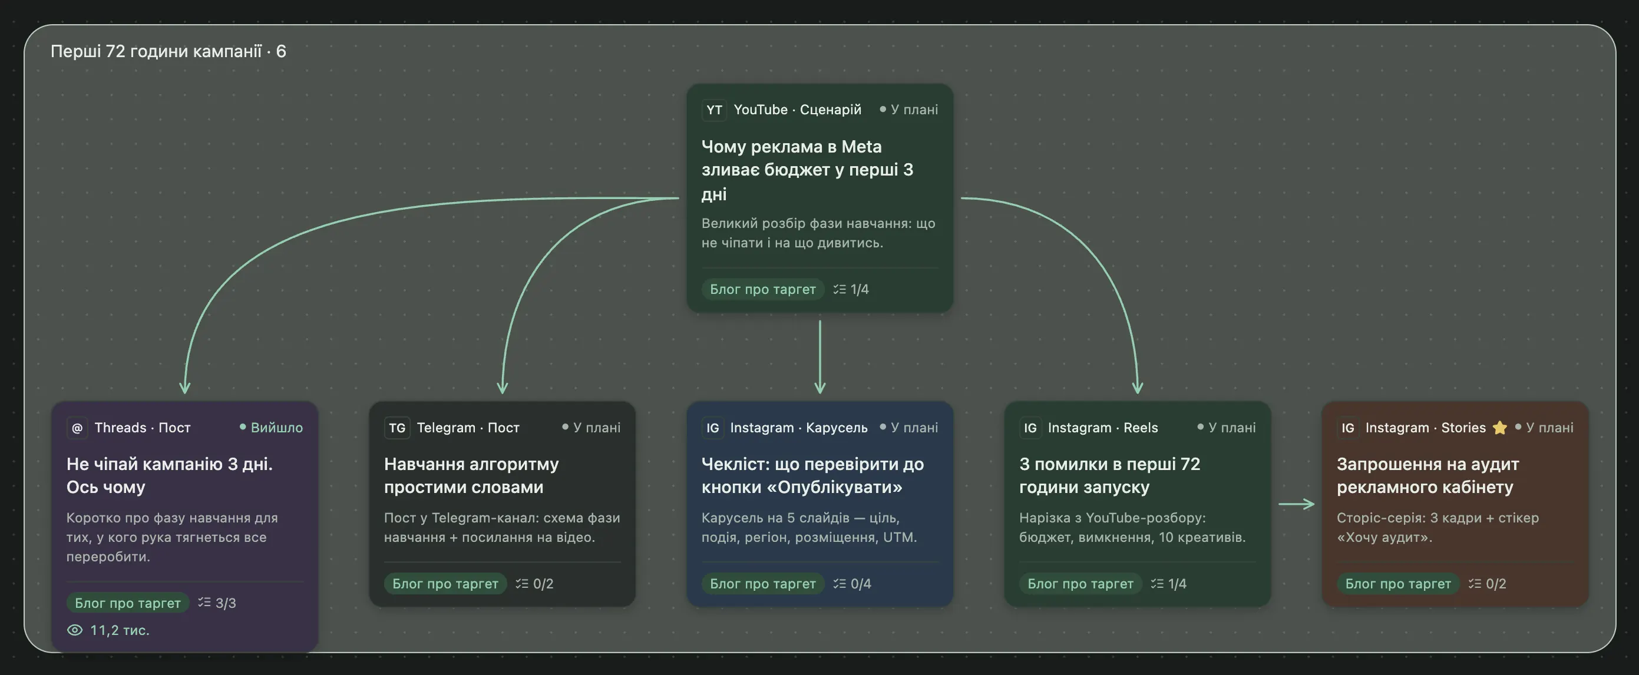Image resolution: width=1639 pixels, height=675 pixels.
Task: Click the checklist icon beside 0/2 on the Telegram card
Action: 522,583
